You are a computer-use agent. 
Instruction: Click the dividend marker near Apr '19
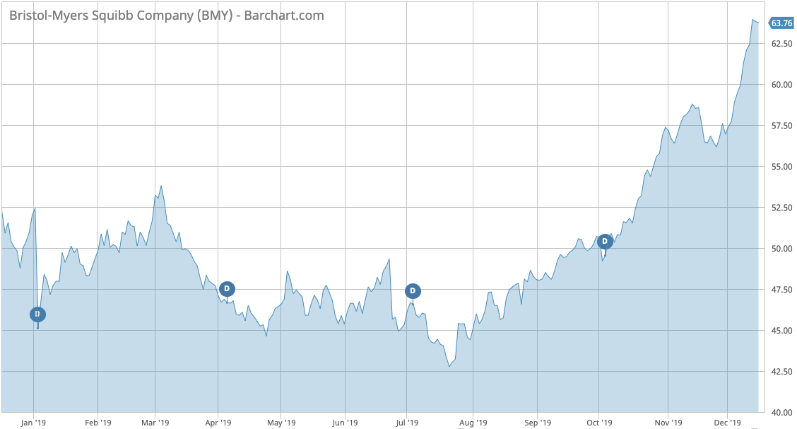pos(227,289)
